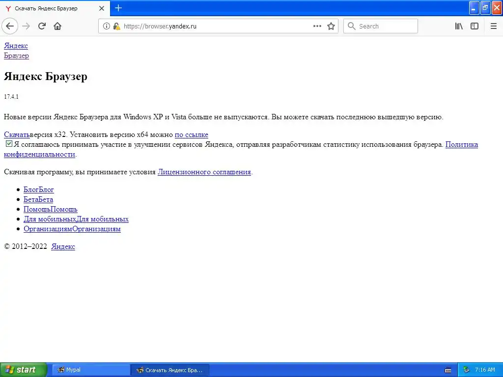
Task: Click the magnifier icon in search box
Action: (x=352, y=27)
